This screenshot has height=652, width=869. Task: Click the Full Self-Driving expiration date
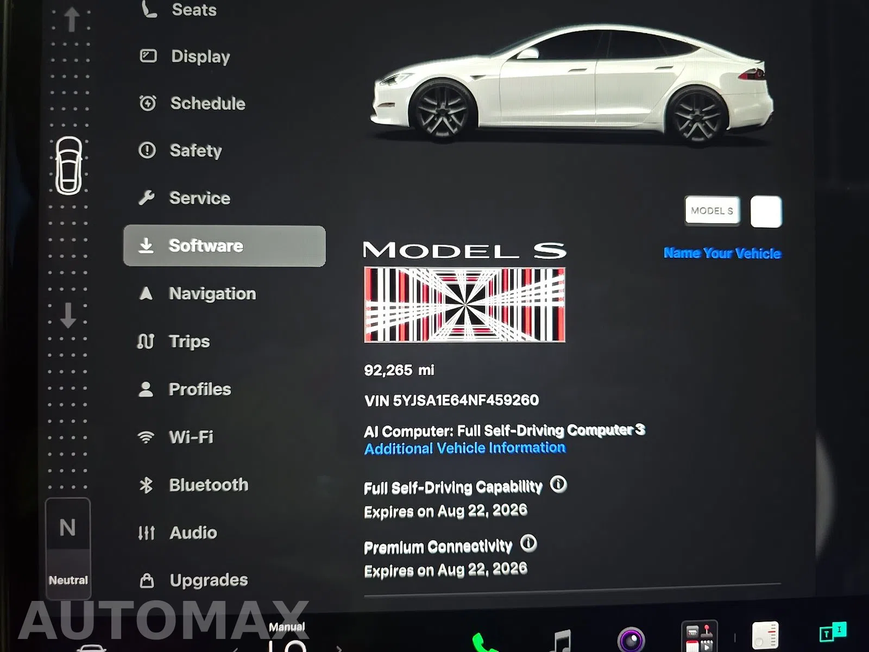(445, 511)
